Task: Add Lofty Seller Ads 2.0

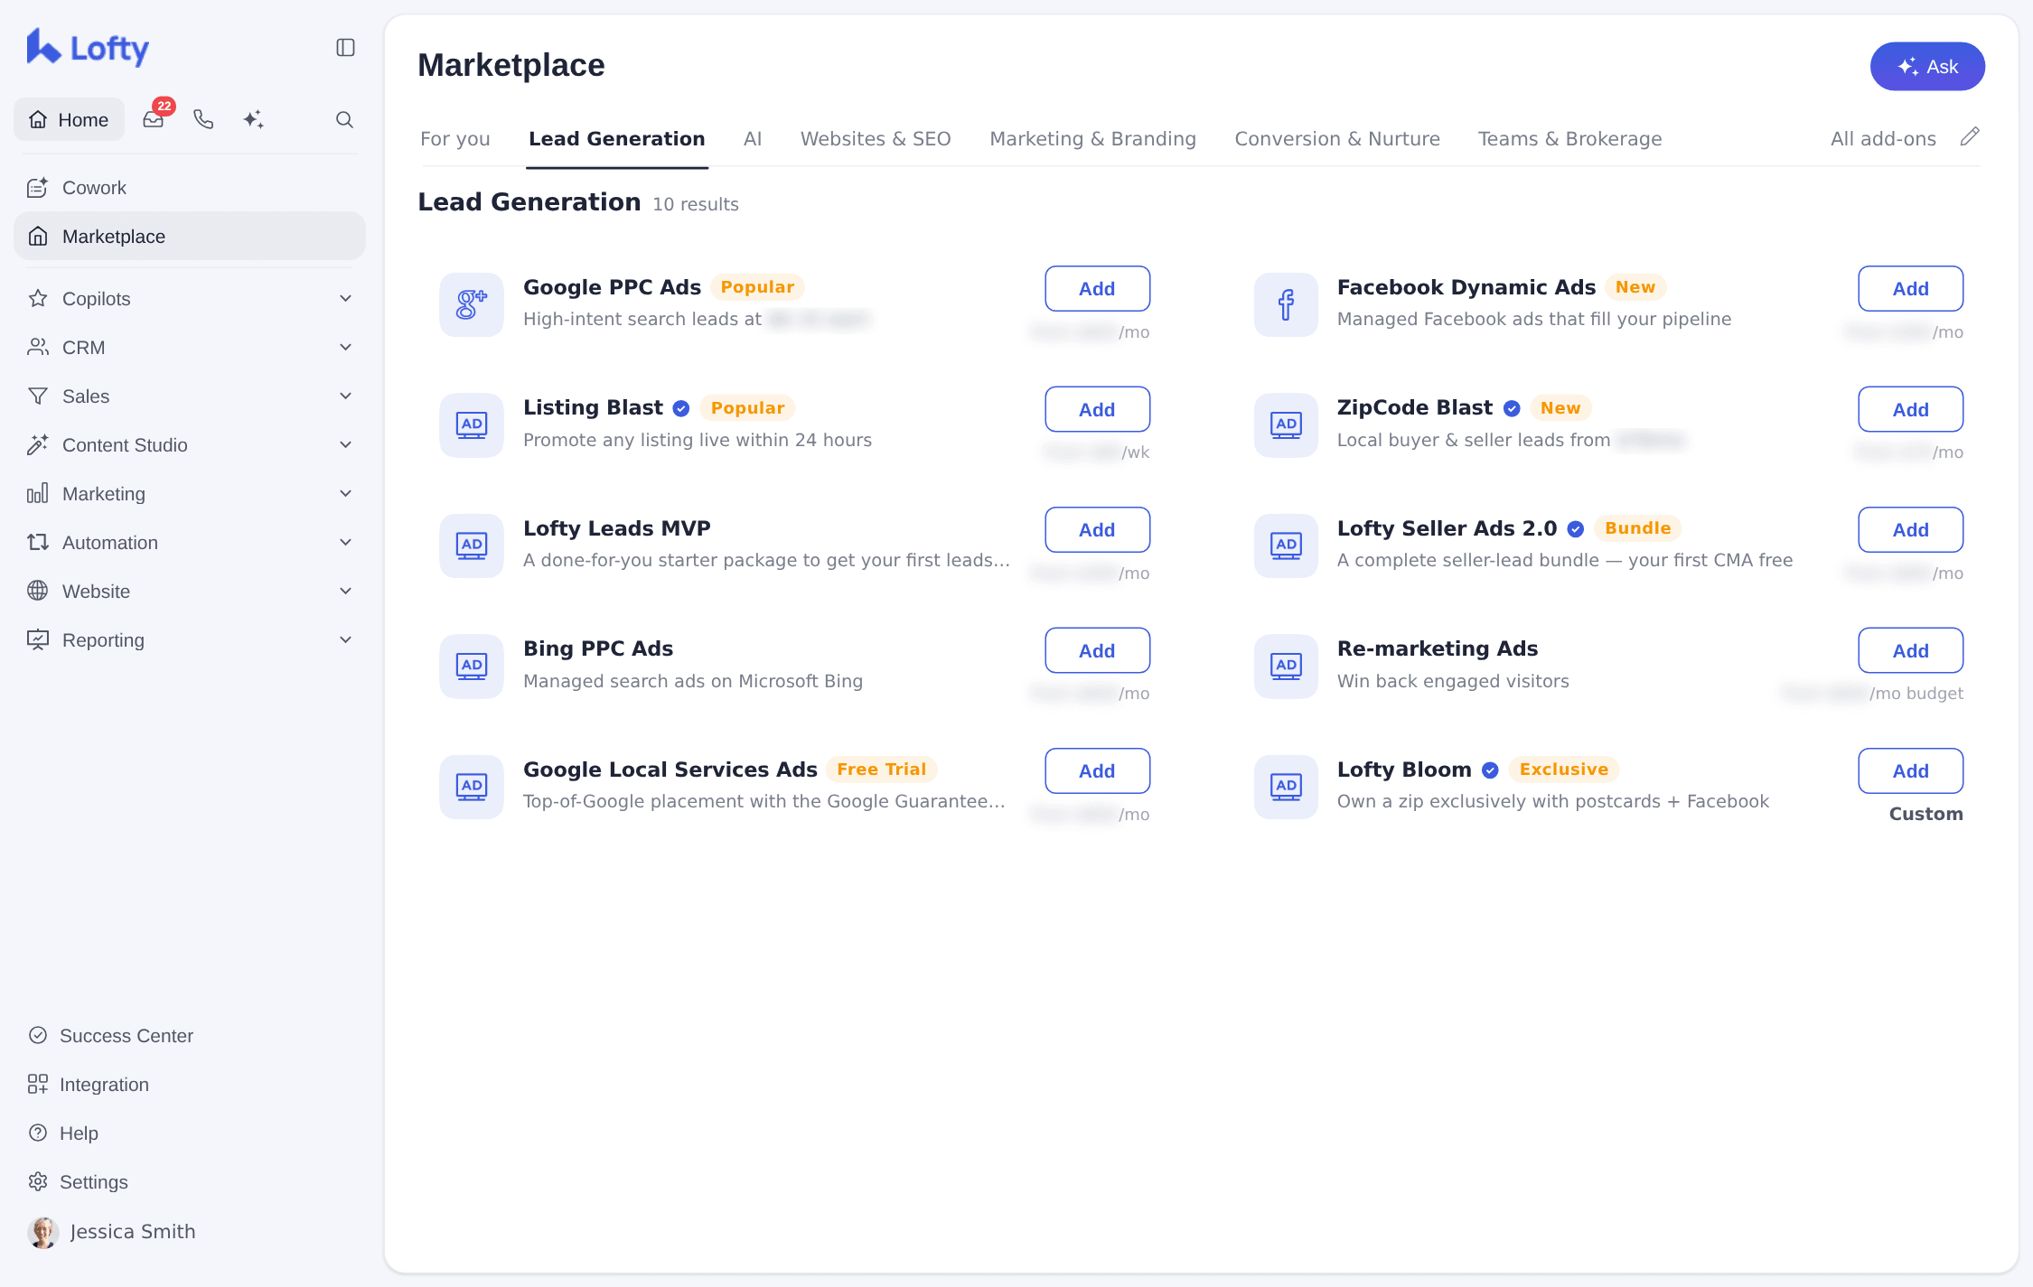Action: [x=1910, y=530]
